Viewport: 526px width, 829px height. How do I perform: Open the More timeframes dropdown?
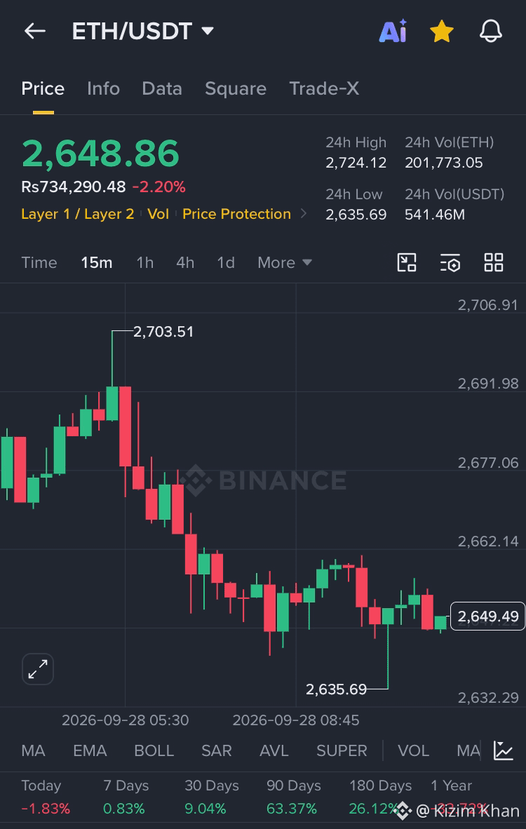285,262
